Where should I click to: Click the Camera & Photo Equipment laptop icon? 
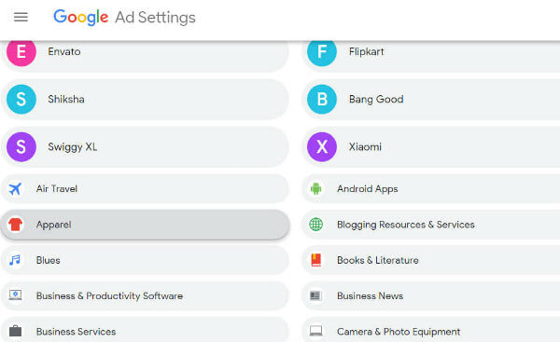[315, 331]
